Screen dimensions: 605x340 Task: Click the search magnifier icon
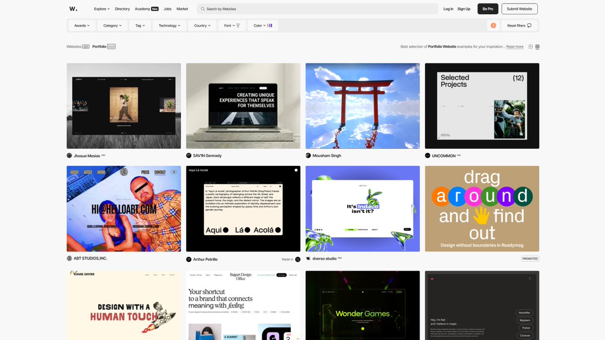(x=202, y=9)
